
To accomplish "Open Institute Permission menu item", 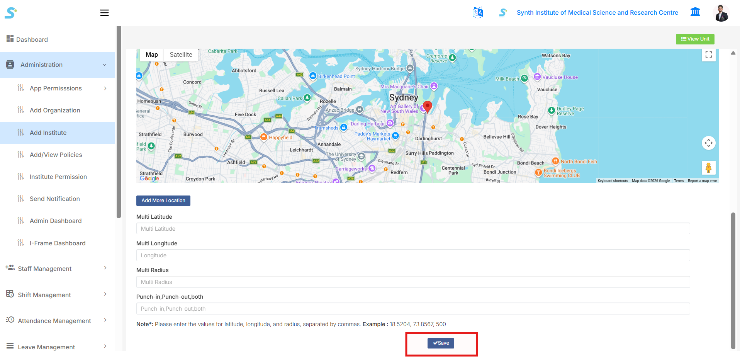I will [x=58, y=177].
